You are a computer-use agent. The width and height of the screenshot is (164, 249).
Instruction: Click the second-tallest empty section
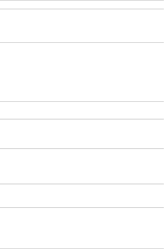pyautogui.click(x=82, y=228)
